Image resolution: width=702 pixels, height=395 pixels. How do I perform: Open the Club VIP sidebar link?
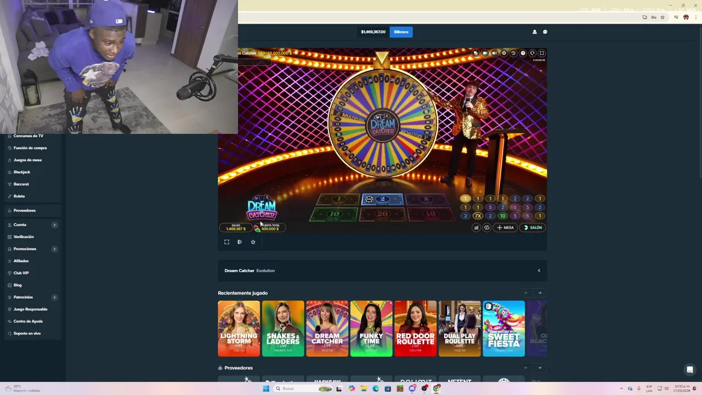(21, 273)
